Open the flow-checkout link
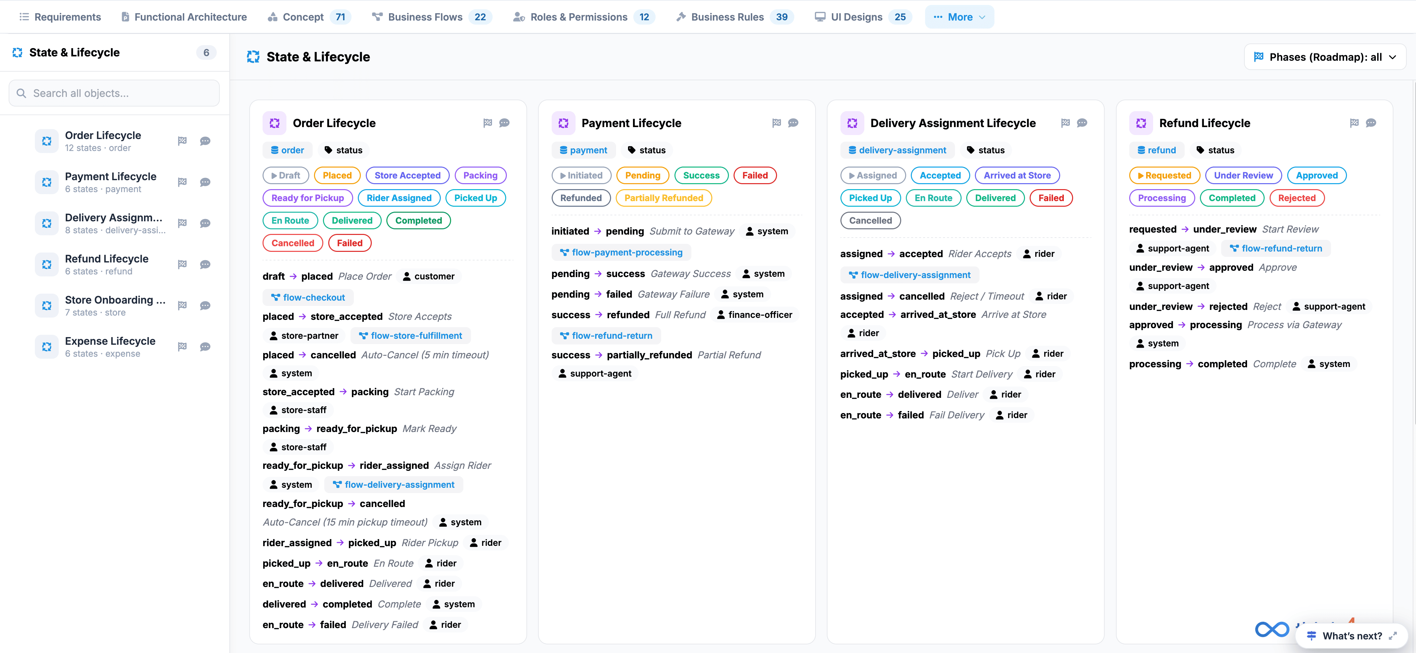 coord(308,297)
